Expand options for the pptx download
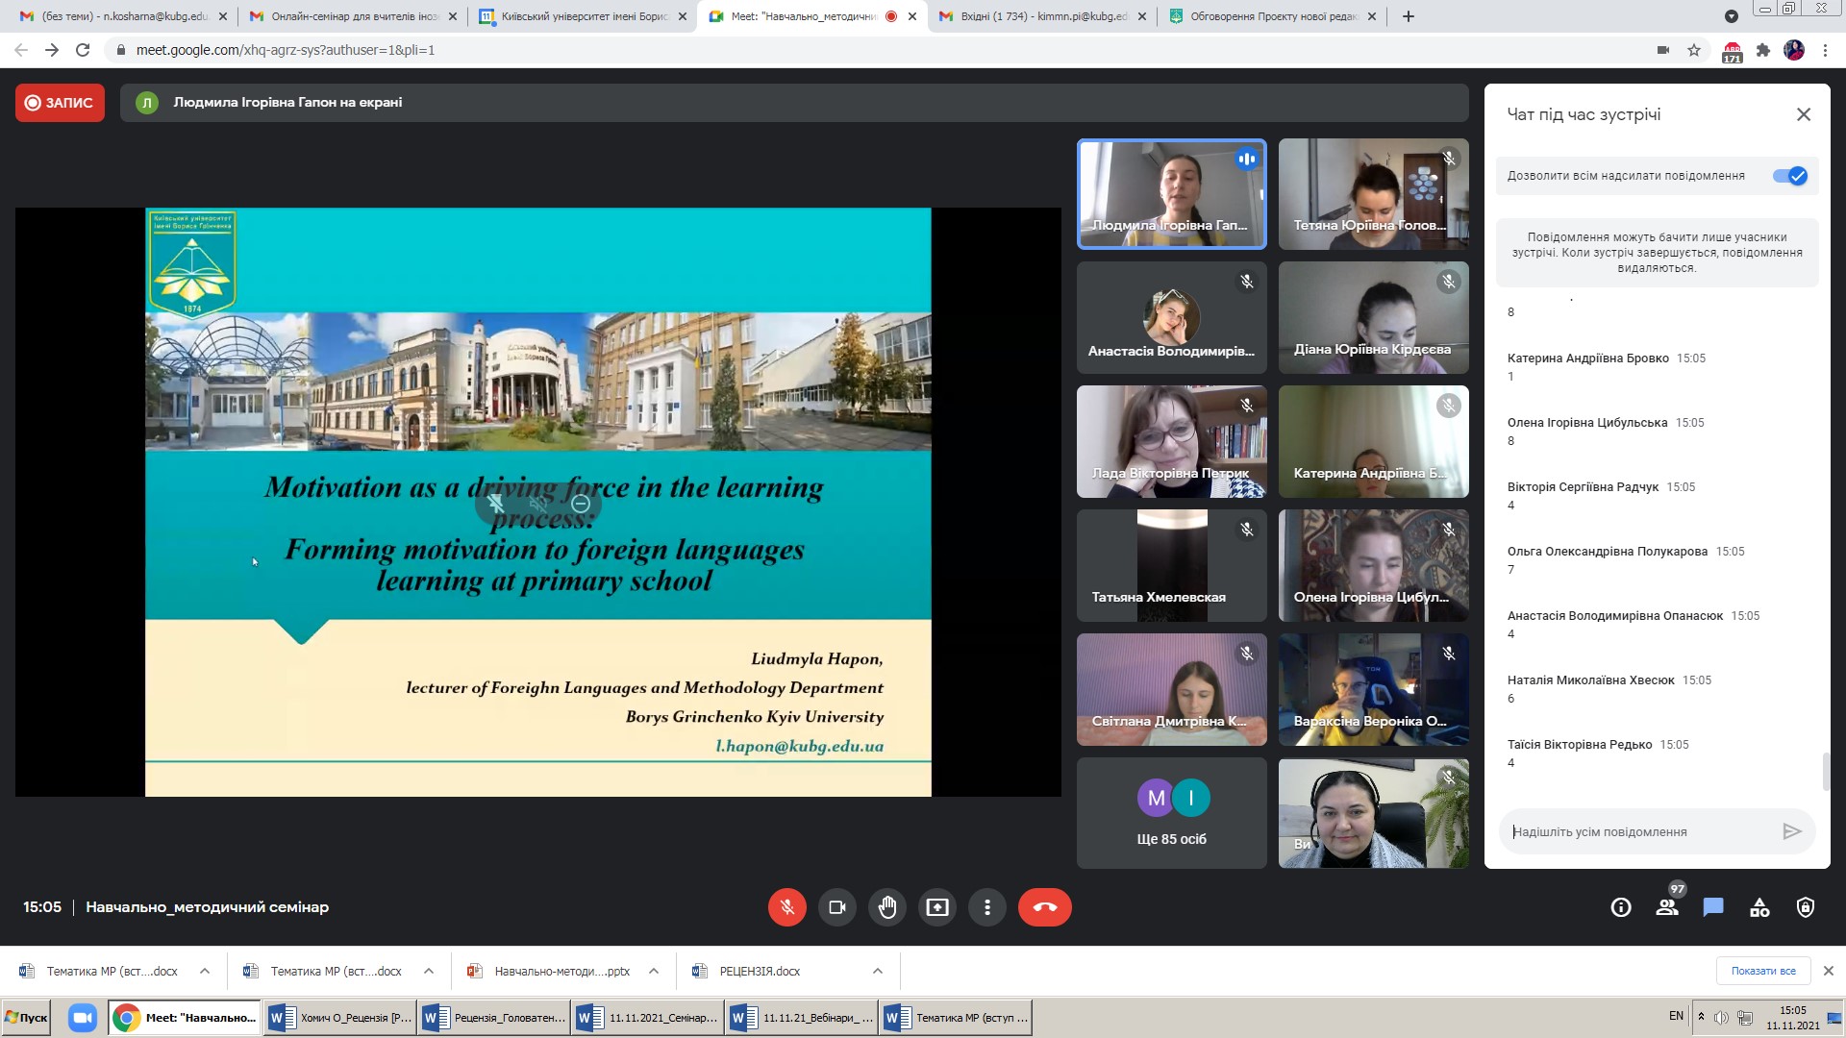This screenshot has width=1846, height=1038. coord(654,972)
